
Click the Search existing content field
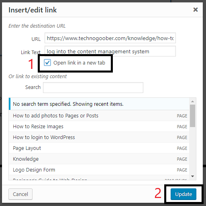[93, 87]
